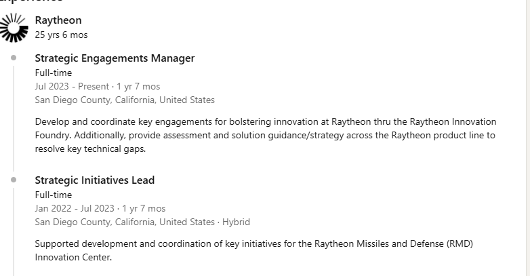Click the vertical timeline line between the roles
The height and width of the screenshot is (276, 530).
click(14, 119)
